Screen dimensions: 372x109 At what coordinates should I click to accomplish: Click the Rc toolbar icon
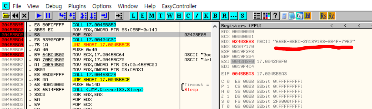(331, 15)
